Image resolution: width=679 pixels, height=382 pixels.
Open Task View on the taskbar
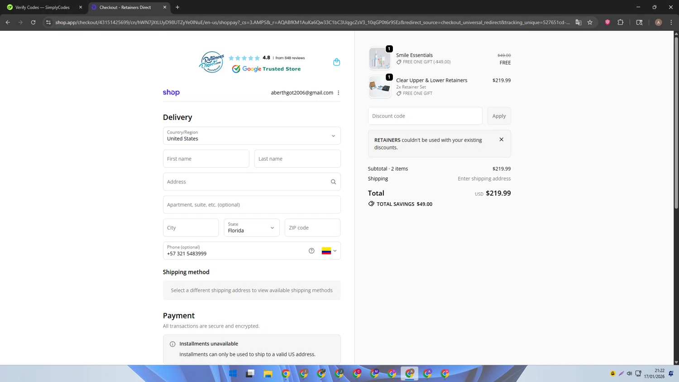(x=250, y=373)
